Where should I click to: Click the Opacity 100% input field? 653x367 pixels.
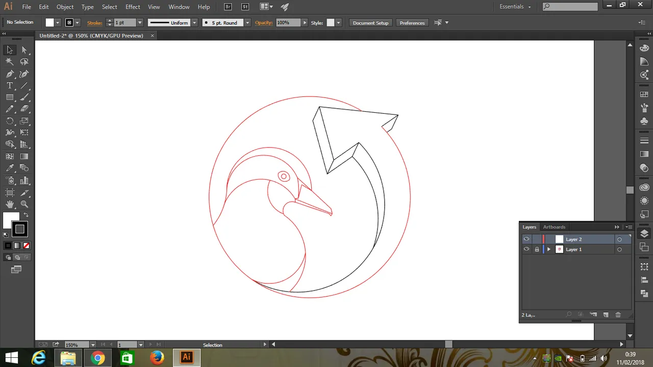[x=289, y=22]
